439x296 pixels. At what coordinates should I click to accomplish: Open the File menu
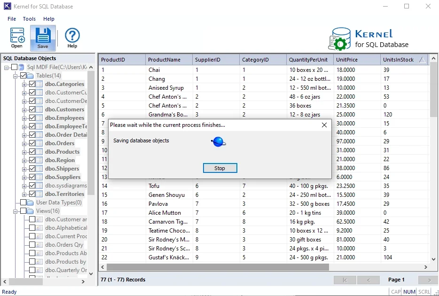point(12,19)
